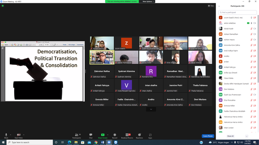Click Tools in shared PDF viewer
Viewport: 259px width, 145px height.
(64, 45)
